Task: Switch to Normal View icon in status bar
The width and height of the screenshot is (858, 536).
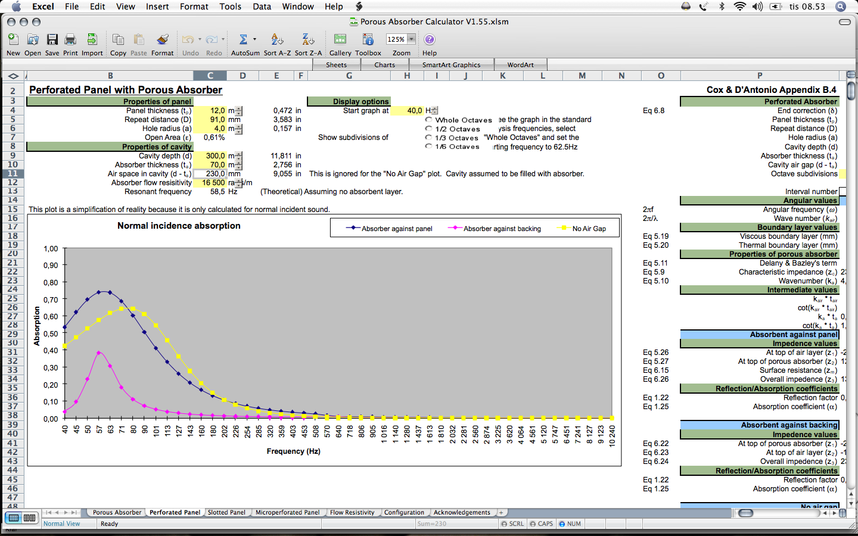Action: 14,518
